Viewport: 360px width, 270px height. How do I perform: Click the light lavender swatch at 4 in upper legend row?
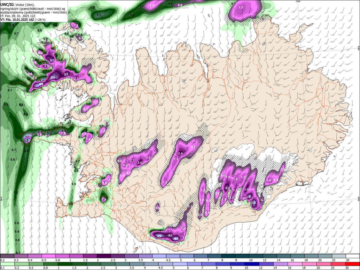(x=159, y=256)
